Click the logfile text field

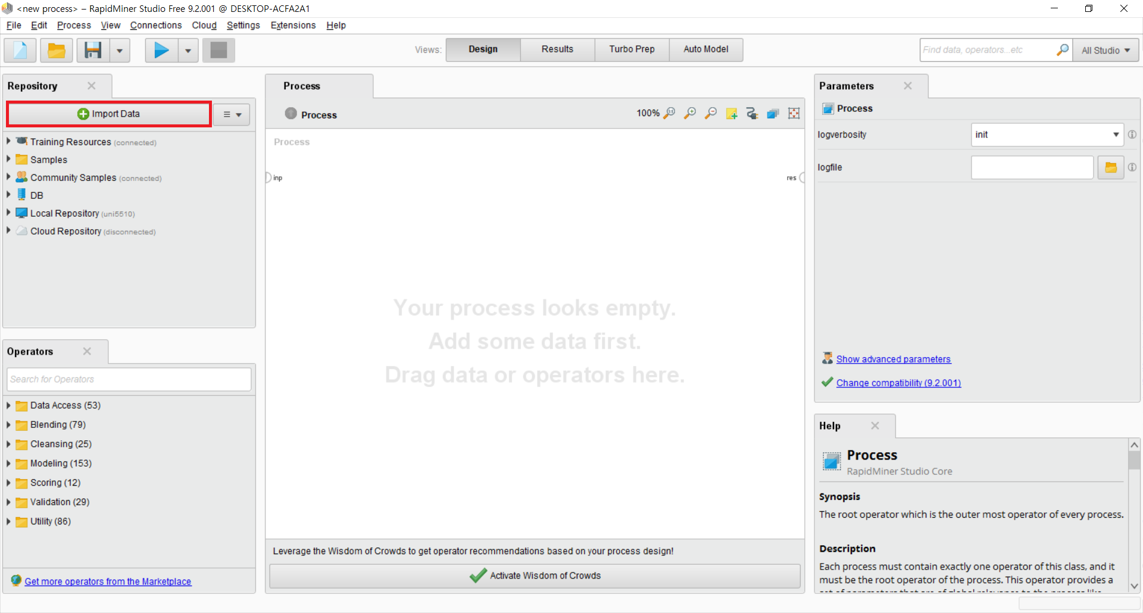tap(1032, 167)
